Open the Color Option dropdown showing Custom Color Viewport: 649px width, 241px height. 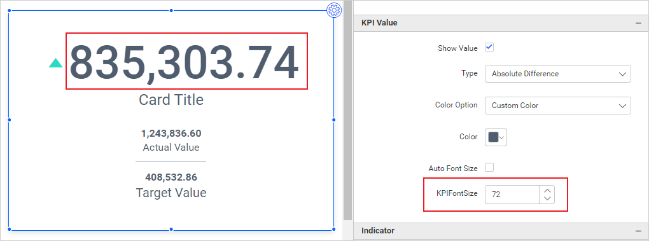click(x=557, y=106)
